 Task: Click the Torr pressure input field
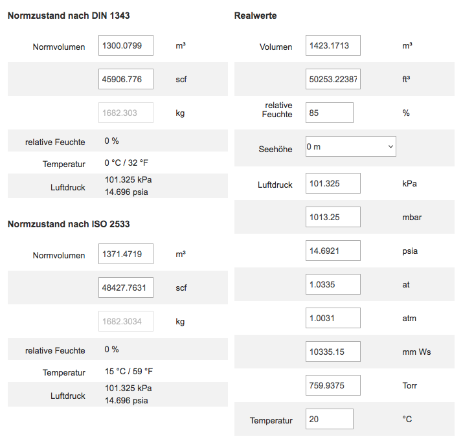click(x=333, y=385)
